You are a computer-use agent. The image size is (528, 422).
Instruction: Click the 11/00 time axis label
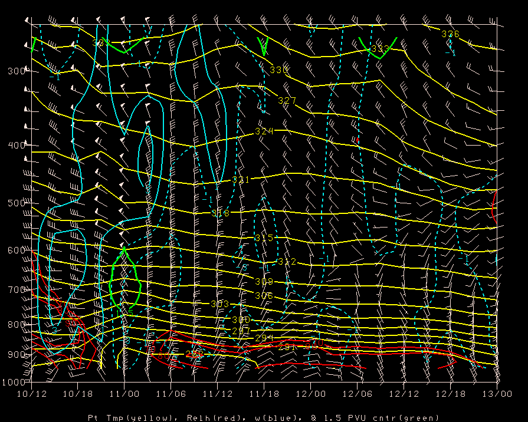(124, 393)
